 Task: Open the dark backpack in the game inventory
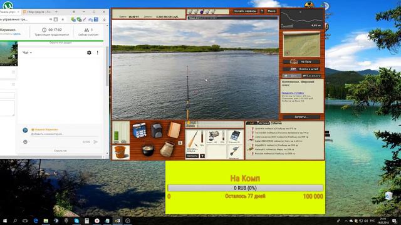pyautogui.click(x=157, y=131)
